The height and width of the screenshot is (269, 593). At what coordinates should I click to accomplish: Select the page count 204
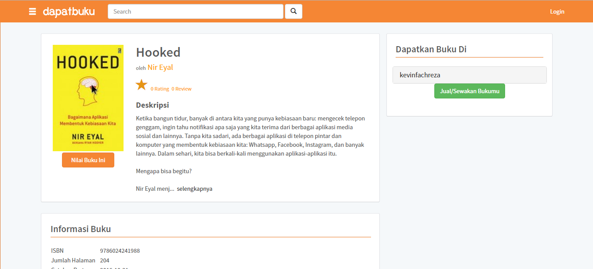(x=105, y=261)
